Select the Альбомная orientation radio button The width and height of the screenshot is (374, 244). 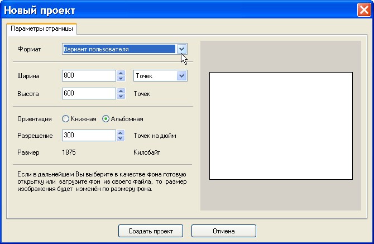tap(106, 119)
